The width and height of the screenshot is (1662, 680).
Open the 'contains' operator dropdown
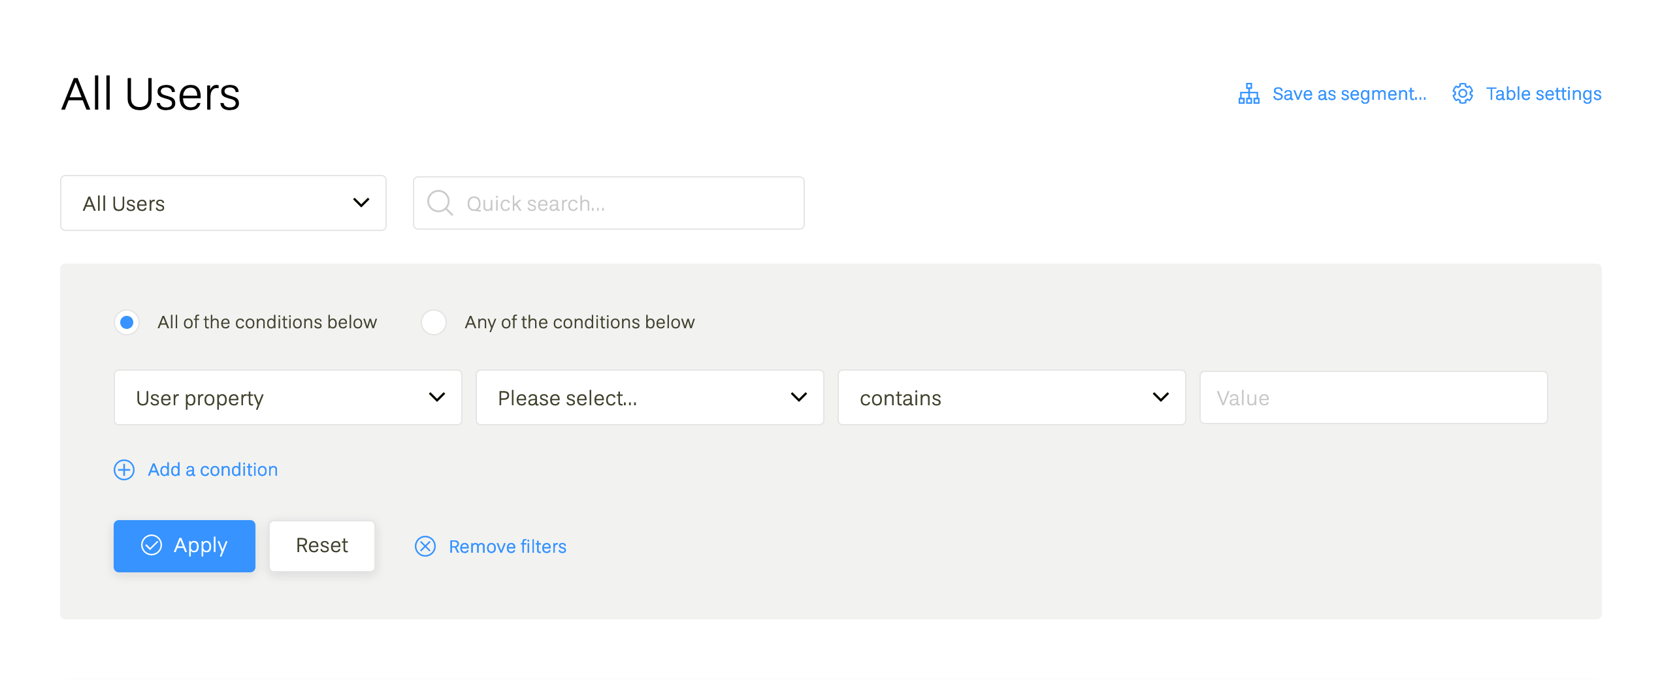(x=1011, y=398)
